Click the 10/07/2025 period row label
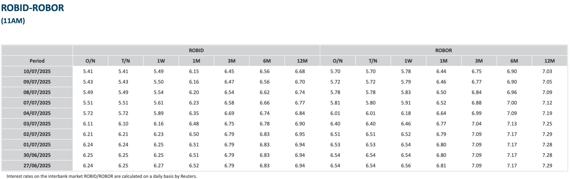Viewport: 570px width, 179px height. [37, 71]
